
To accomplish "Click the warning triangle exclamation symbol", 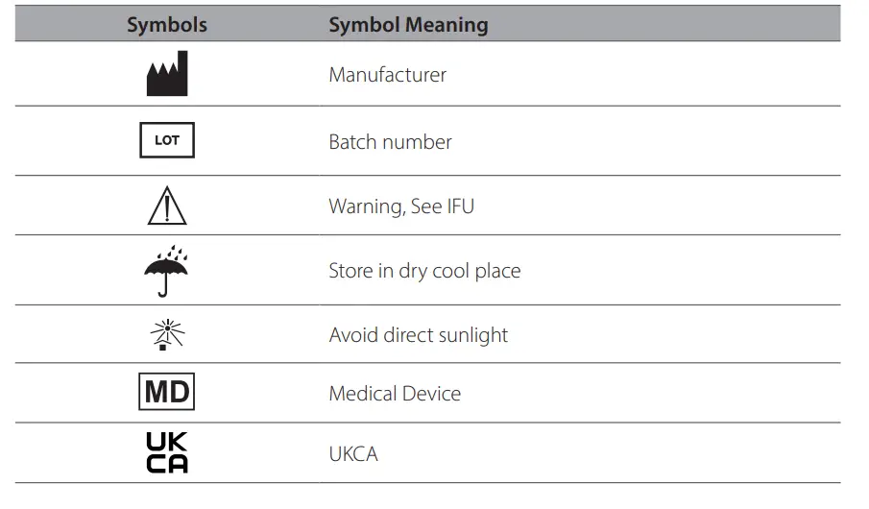I will [167, 206].
